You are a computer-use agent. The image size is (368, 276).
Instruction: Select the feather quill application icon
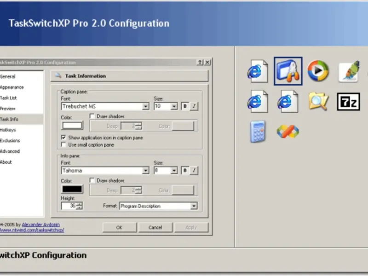click(x=349, y=71)
